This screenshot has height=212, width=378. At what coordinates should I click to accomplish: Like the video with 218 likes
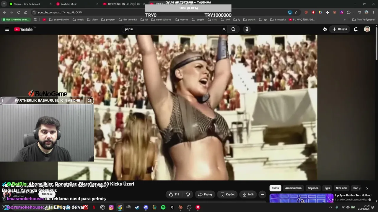(x=174, y=194)
